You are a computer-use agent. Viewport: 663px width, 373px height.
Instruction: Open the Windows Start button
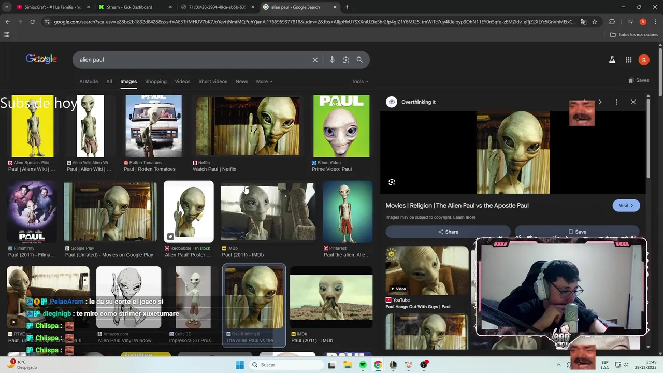tap(240, 365)
